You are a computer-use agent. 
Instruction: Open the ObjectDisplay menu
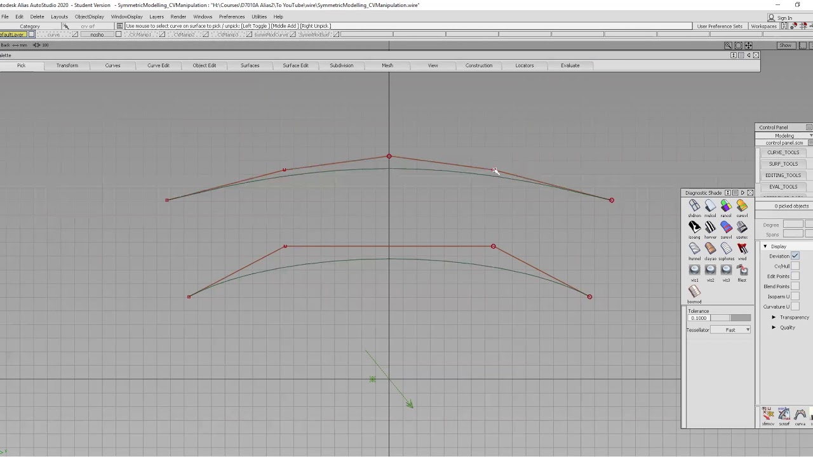click(89, 17)
